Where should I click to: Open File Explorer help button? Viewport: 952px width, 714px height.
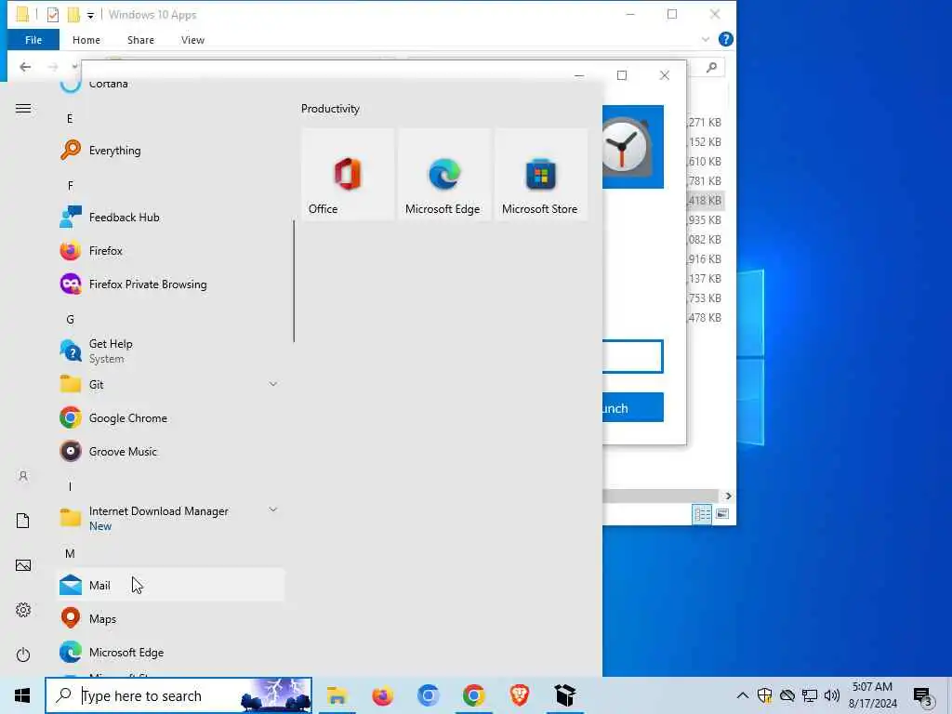tap(725, 39)
